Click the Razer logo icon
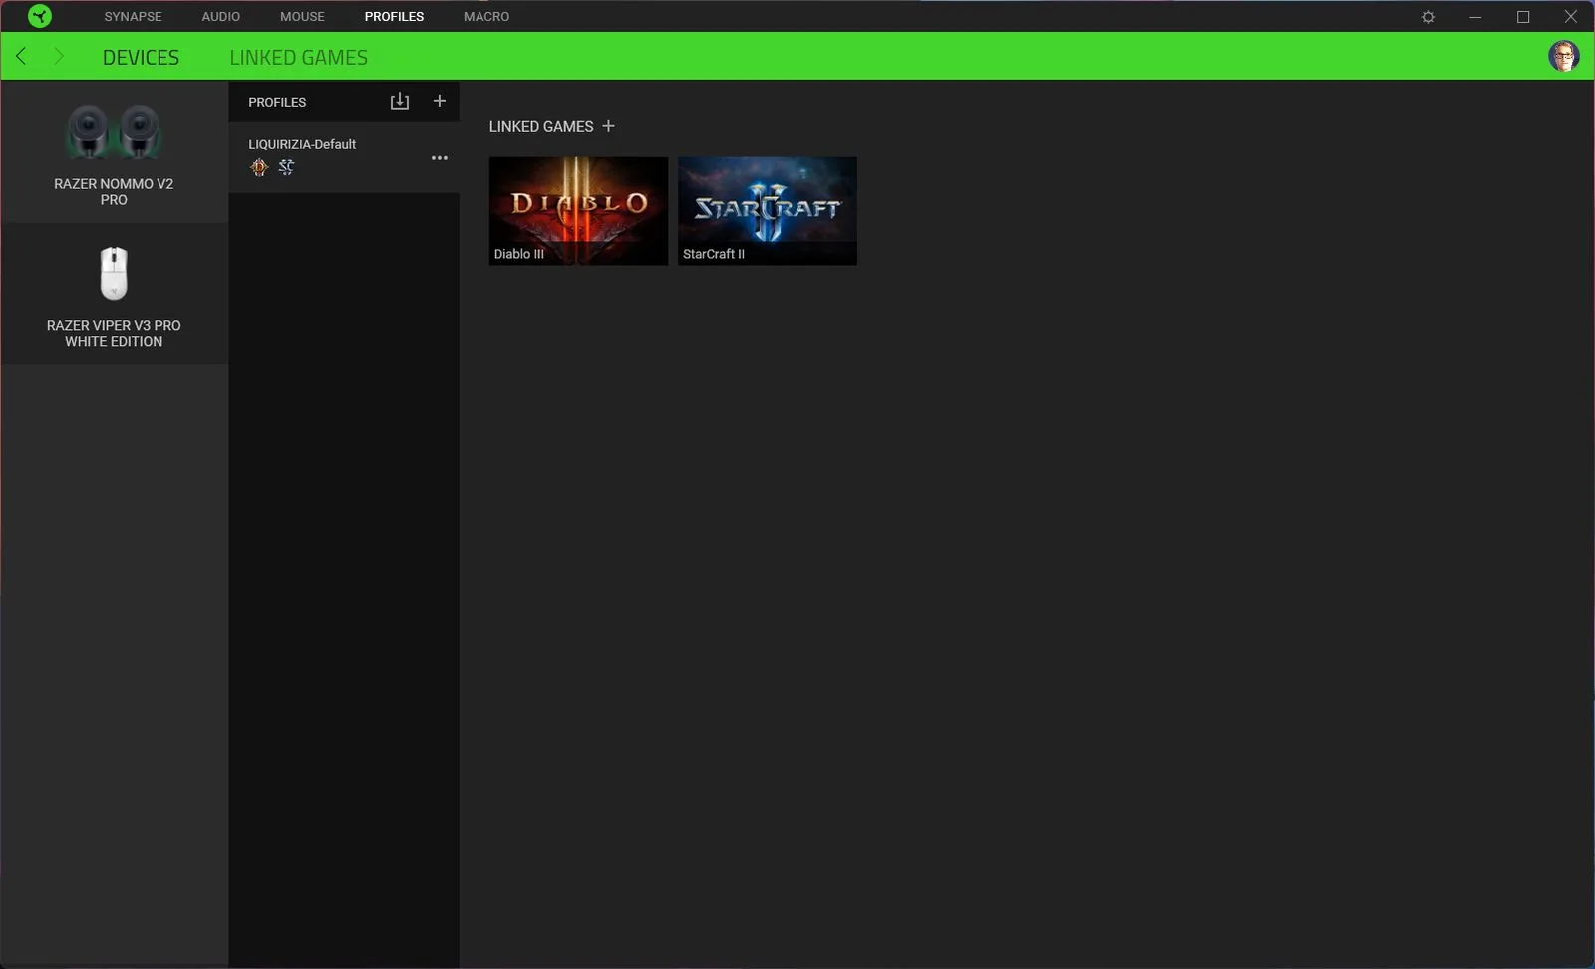 click(40, 16)
